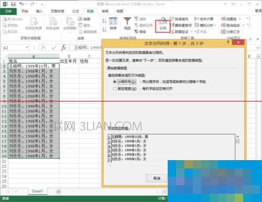Screen dimensions: 262x202
Task: Open 高级 advanced filter
Action: [140, 32]
